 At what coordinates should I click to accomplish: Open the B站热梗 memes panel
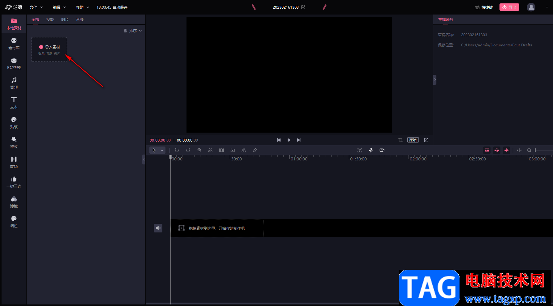pyautogui.click(x=14, y=64)
